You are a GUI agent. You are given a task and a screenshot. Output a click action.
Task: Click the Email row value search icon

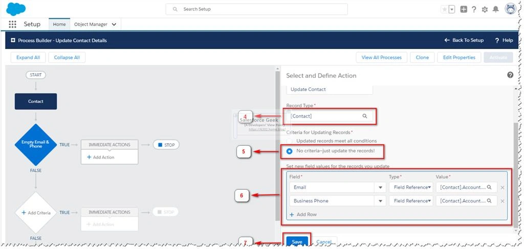click(489, 188)
